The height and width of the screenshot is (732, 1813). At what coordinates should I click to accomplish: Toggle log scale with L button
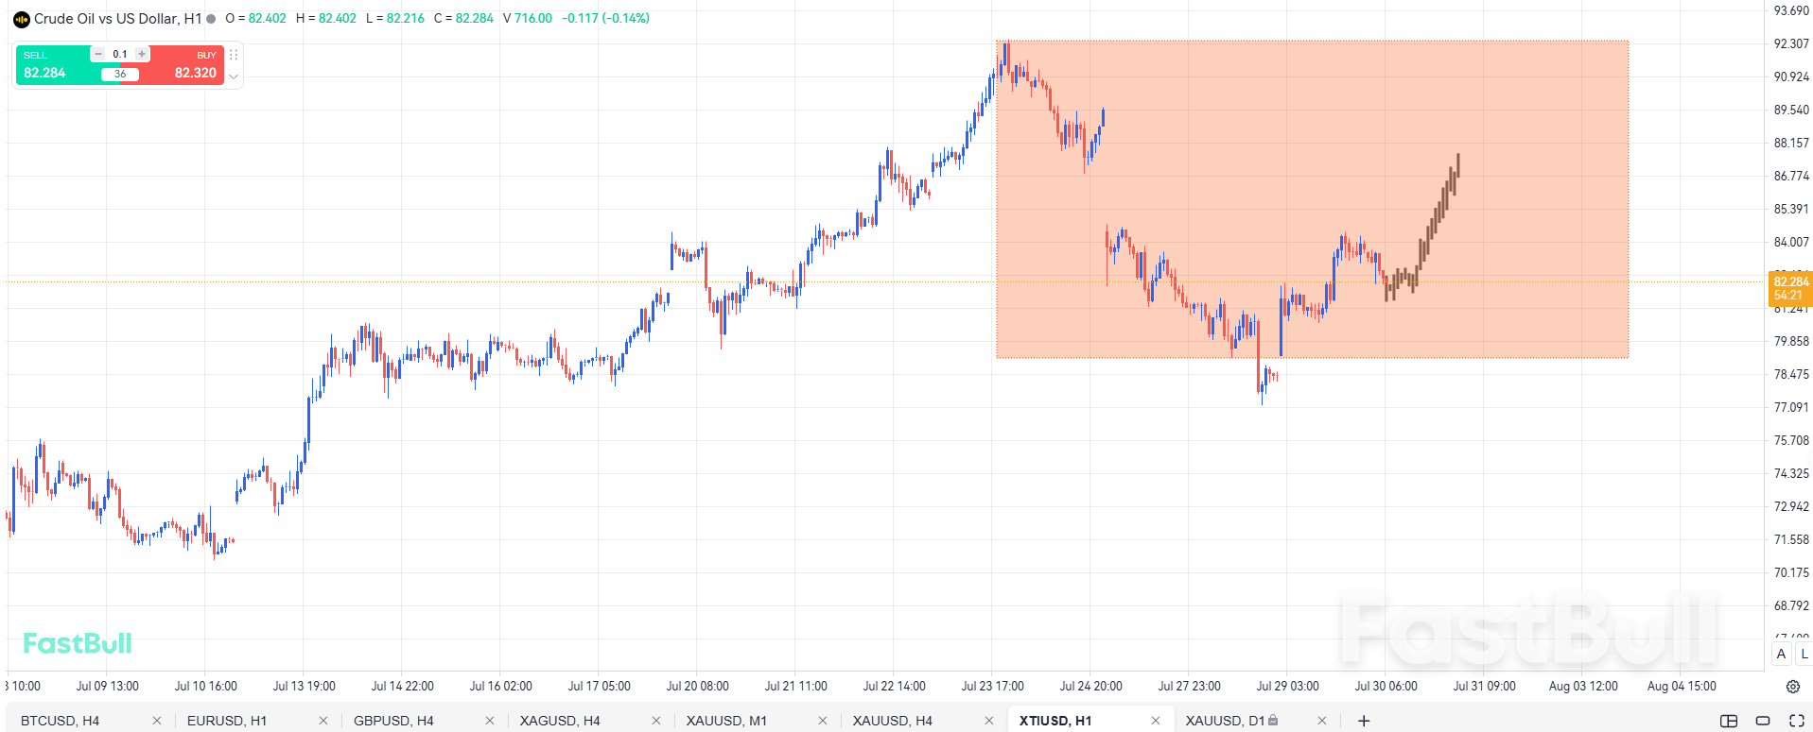pyautogui.click(x=1804, y=654)
